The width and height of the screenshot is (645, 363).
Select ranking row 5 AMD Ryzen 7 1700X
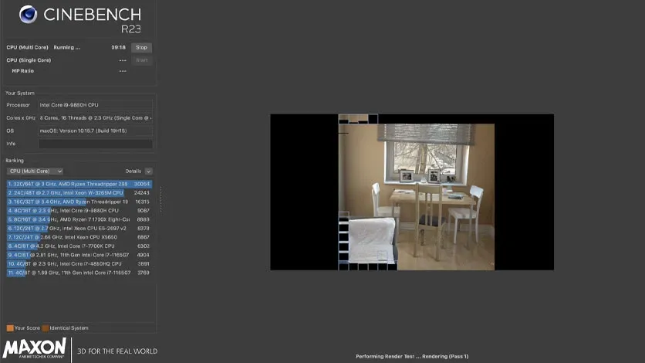click(79, 219)
